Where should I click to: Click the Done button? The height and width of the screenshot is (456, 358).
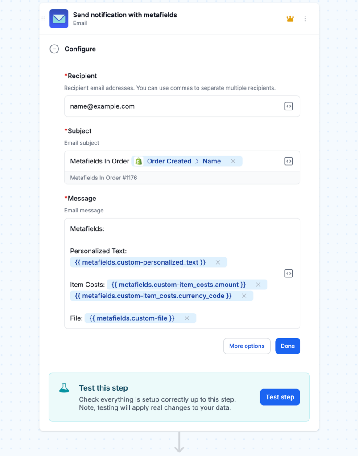(288, 346)
